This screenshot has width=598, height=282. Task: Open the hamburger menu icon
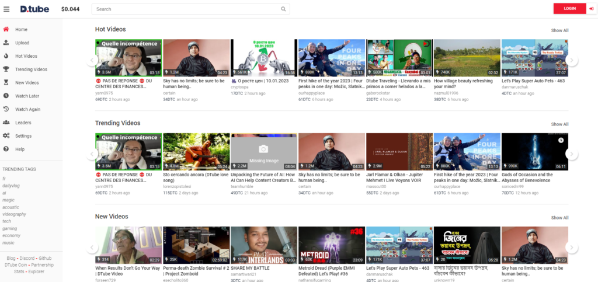(6, 9)
